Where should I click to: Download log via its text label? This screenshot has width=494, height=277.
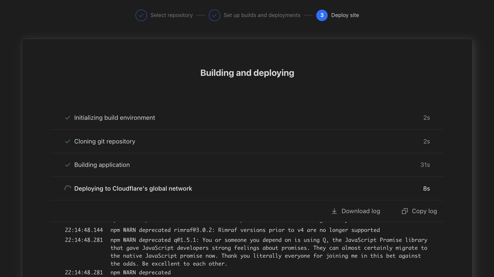tap(361, 211)
